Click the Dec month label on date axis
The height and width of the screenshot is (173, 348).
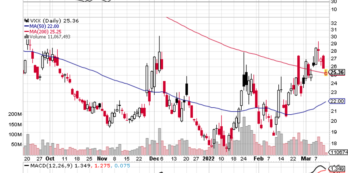[x=153, y=158]
